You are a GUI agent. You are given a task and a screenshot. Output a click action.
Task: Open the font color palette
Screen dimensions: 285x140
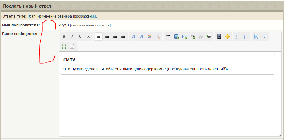(150, 37)
